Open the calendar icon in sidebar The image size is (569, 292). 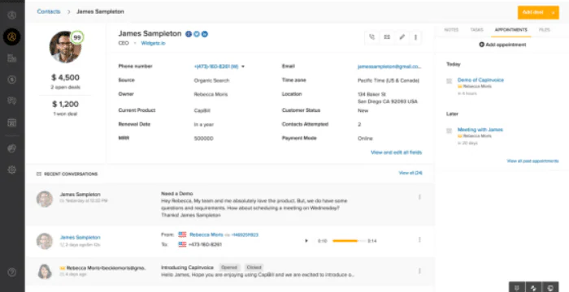[12, 122]
